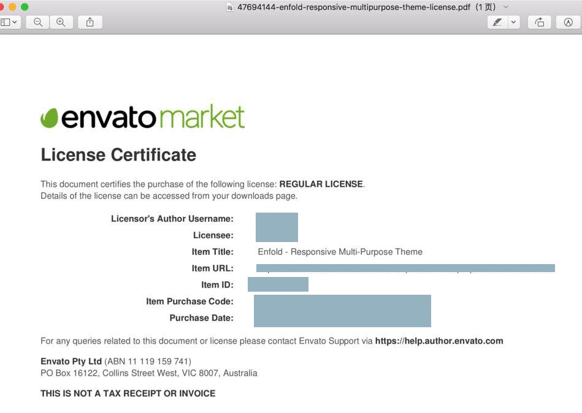The height and width of the screenshot is (413, 582).
Task: Click the Envato Pty Ltd company name
Action: click(x=71, y=361)
